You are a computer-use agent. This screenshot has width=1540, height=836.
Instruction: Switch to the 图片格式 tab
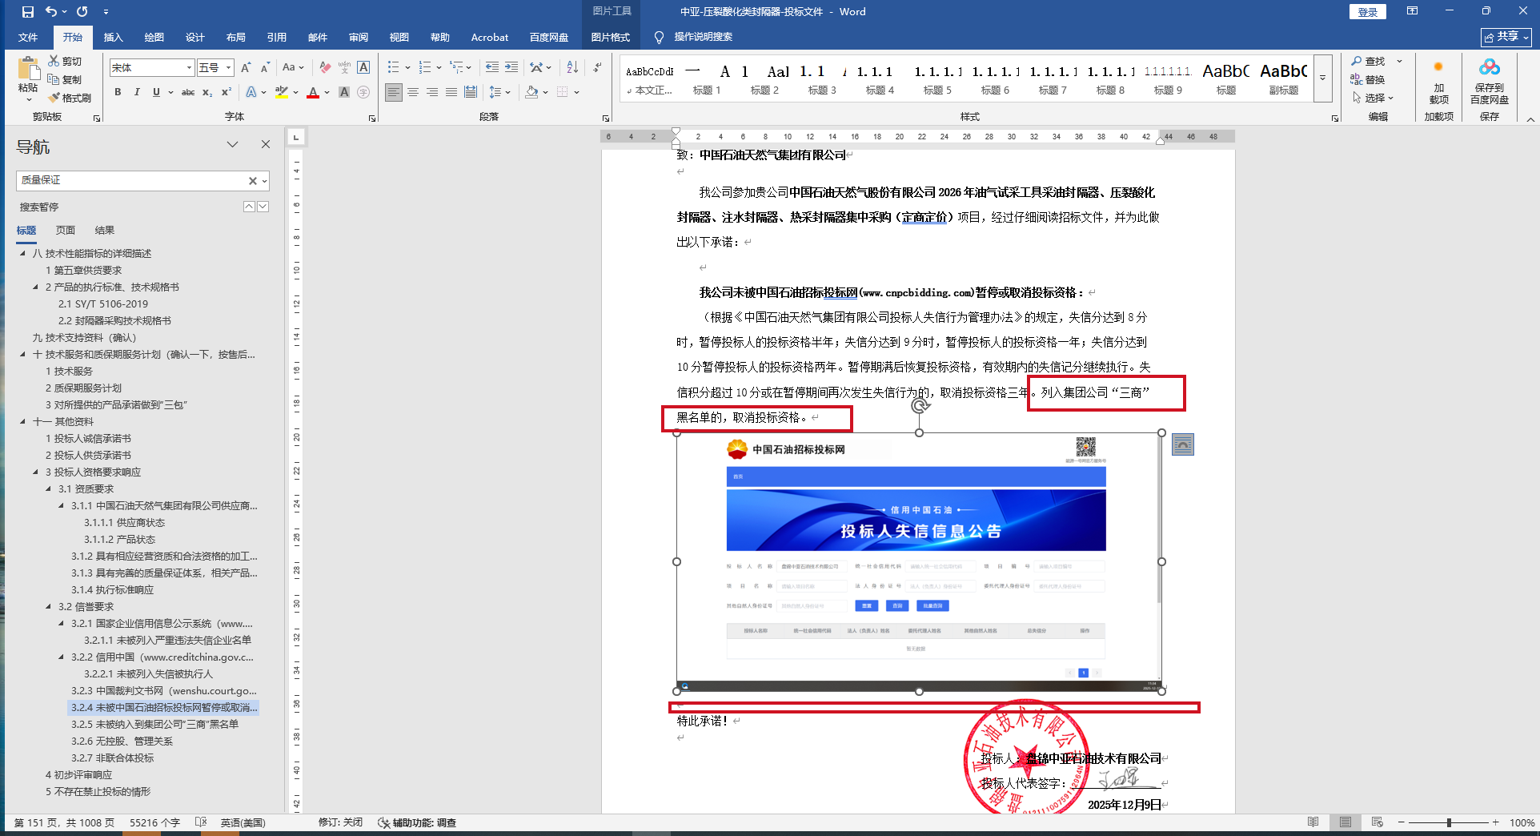pyautogui.click(x=610, y=37)
